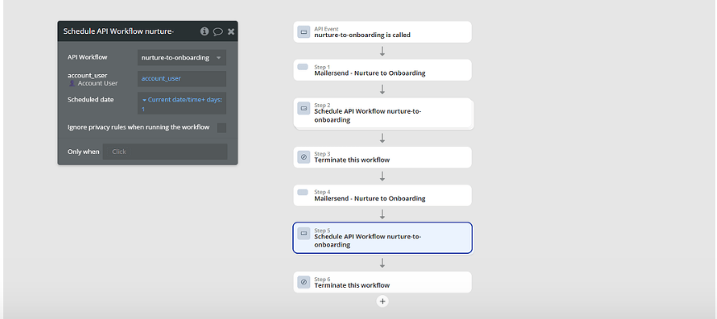Click the Step 1 Mailersend icon

[x=303, y=67]
